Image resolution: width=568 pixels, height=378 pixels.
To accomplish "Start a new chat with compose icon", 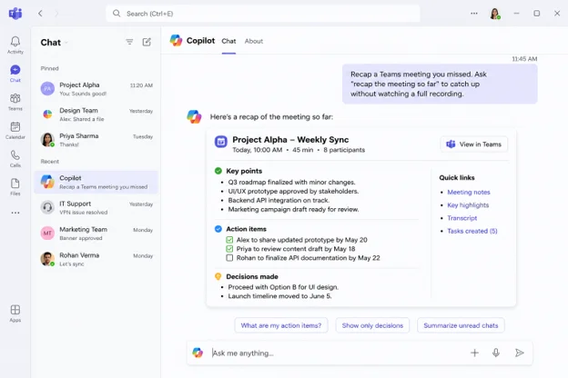I will [147, 42].
